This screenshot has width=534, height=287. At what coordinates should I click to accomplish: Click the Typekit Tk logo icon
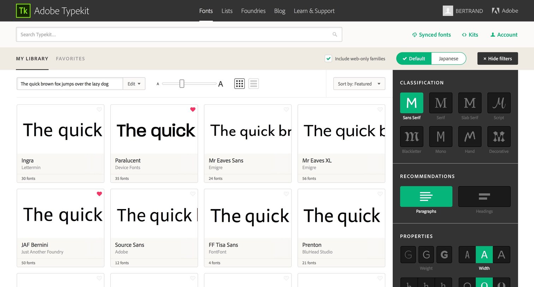tap(23, 11)
